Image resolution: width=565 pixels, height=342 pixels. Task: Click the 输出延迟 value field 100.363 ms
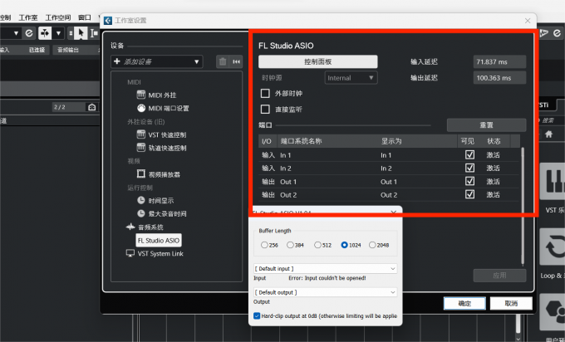pyautogui.click(x=499, y=78)
